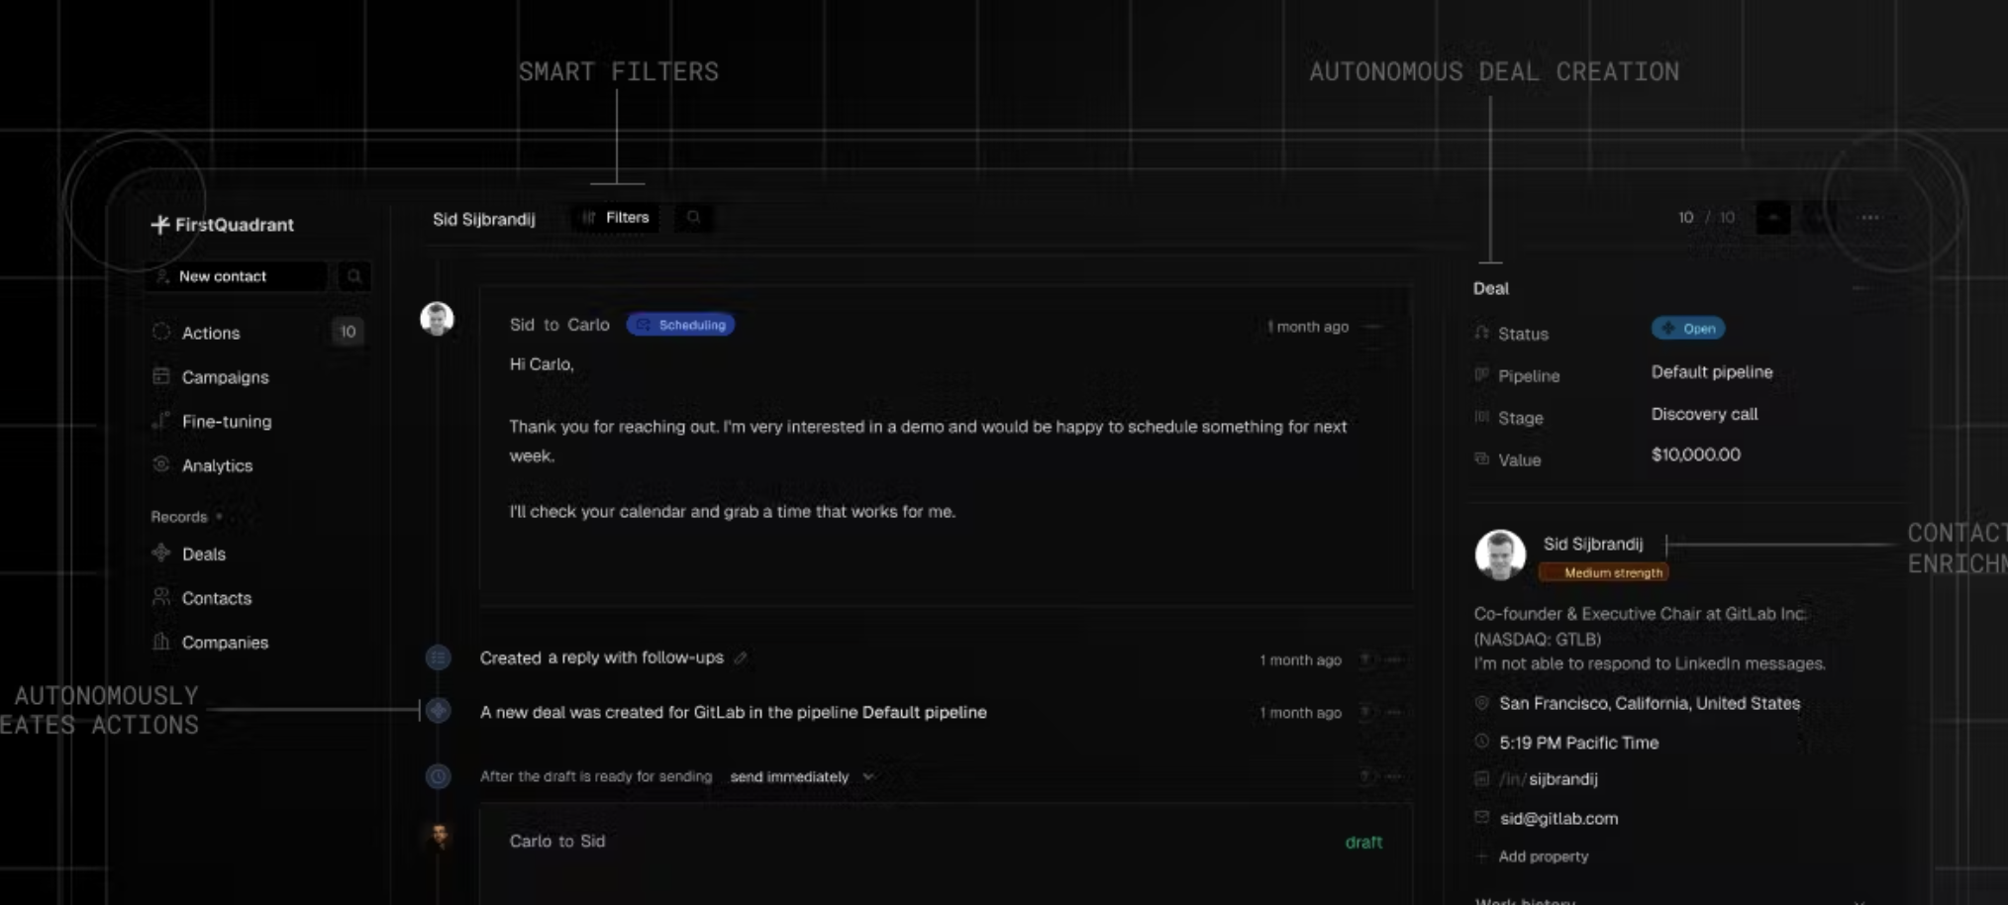Click the reply with follow-ups event icon
Viewport: 2008px width, 905px height.
point(438,657)
